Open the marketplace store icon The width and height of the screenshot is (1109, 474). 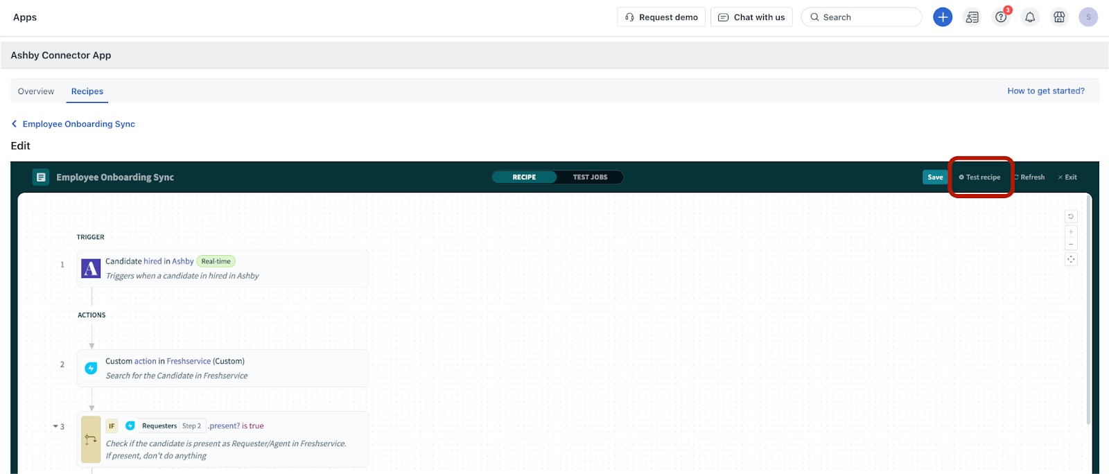pos(1059,17)
